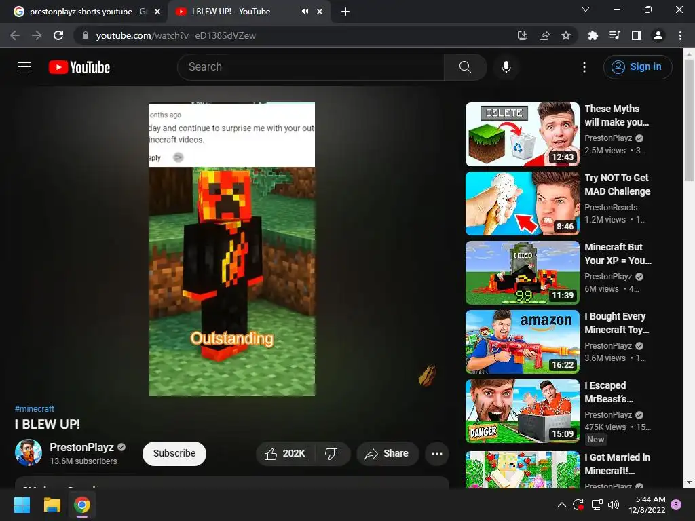Start voice search with microphone icon
The width and height of the screenshot is (695, 521).
coord(506,67)
